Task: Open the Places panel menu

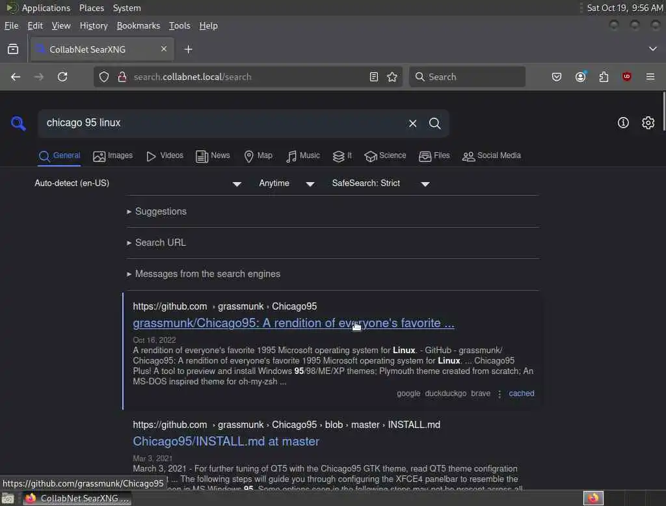Action: pos(92,8)
